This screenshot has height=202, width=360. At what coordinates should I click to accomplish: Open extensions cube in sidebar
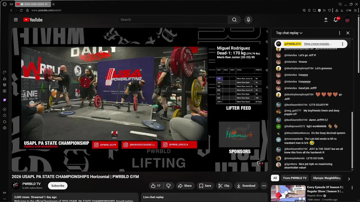click(x=4, y=121)
